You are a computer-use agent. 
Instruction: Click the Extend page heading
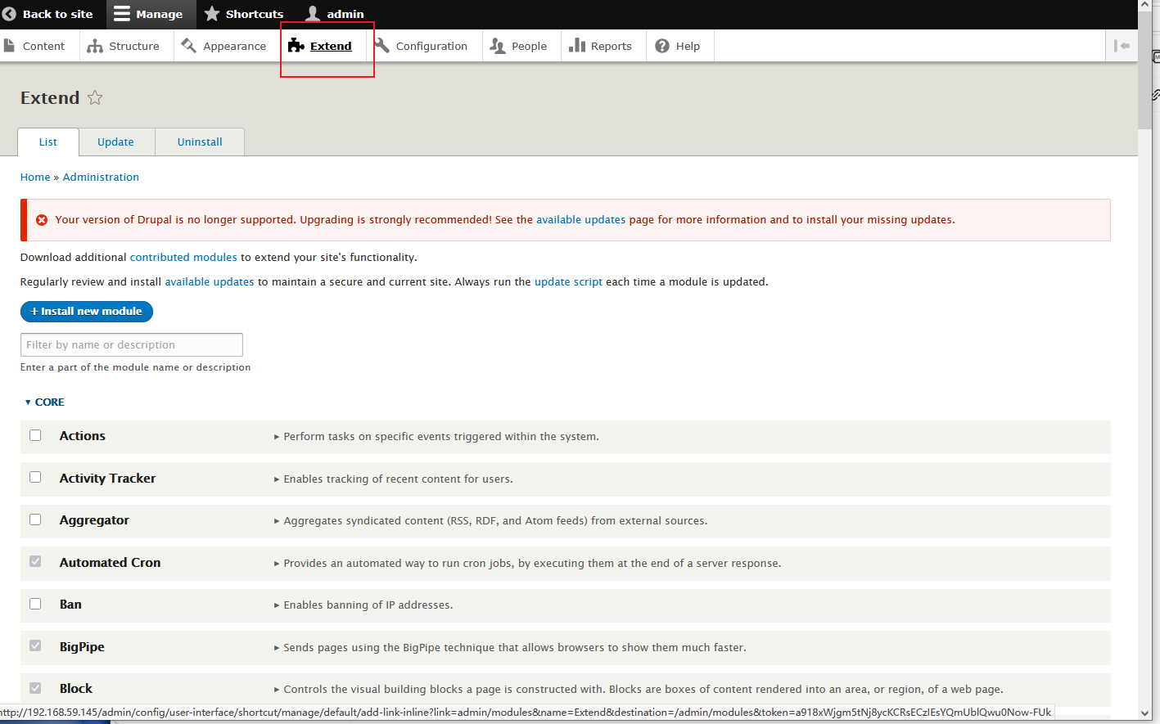tap(50, 98)
